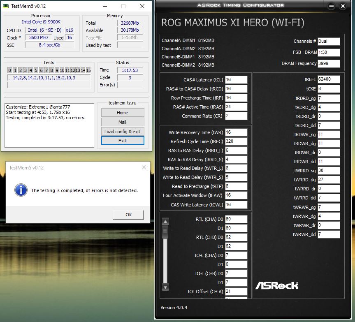Click the tRDRD_sg value field
355x322 pixels.
coord(329,98)
